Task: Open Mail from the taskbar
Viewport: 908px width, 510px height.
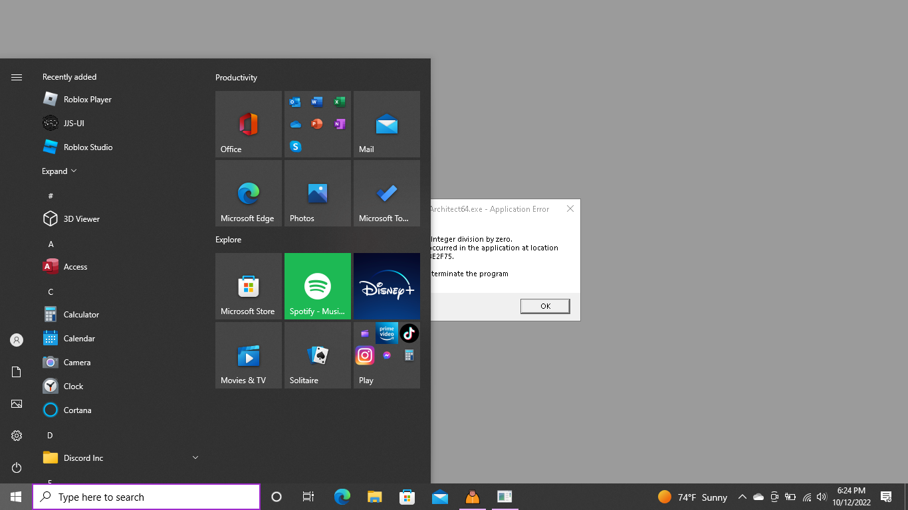Action: coord(440,497)
